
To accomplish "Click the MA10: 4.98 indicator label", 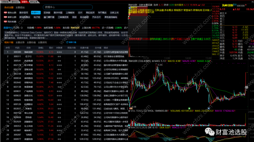I will 175,61.
